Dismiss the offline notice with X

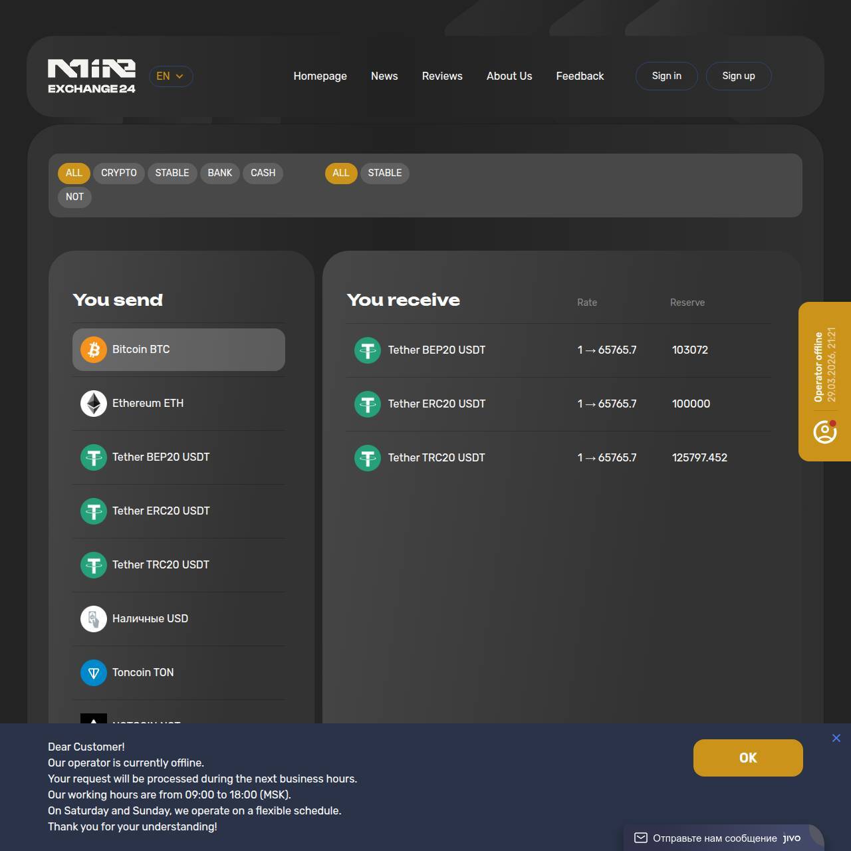(836, 738)
